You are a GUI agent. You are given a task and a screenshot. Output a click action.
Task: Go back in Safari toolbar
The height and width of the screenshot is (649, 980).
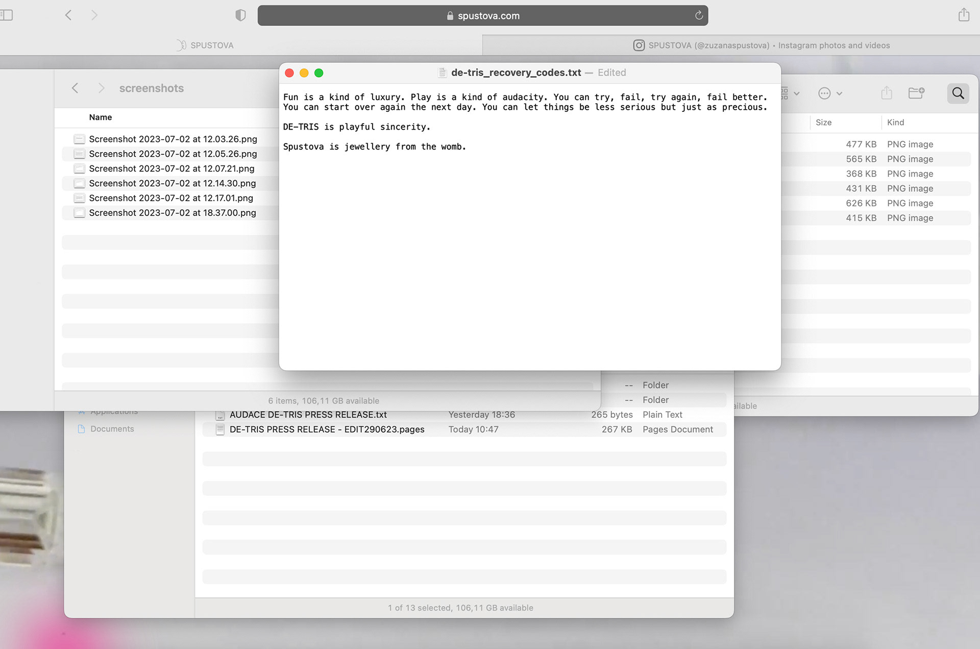point(68,15)
